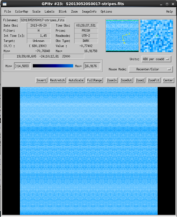
Task: Open the ColorMap menu
Action: [22, 12]
